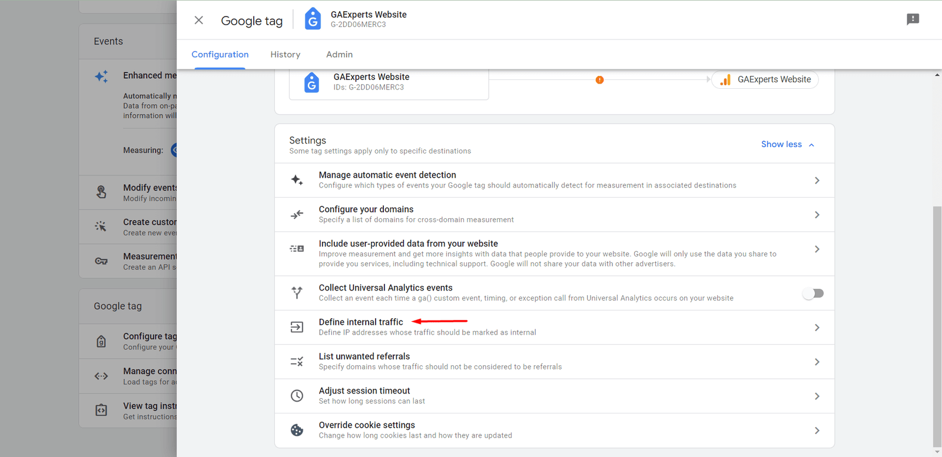Click the orange warning indicator on connection line

click(x=599, y=80)
